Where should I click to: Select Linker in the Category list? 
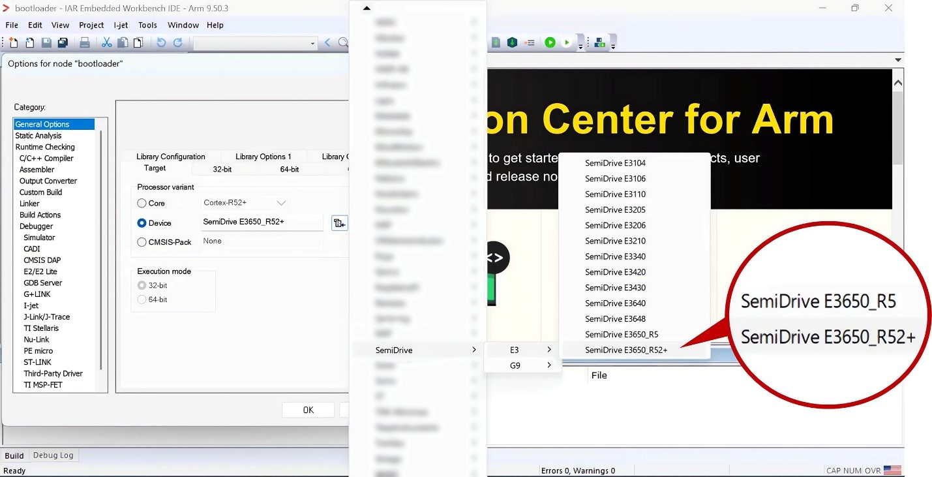[x=29, y=204]
